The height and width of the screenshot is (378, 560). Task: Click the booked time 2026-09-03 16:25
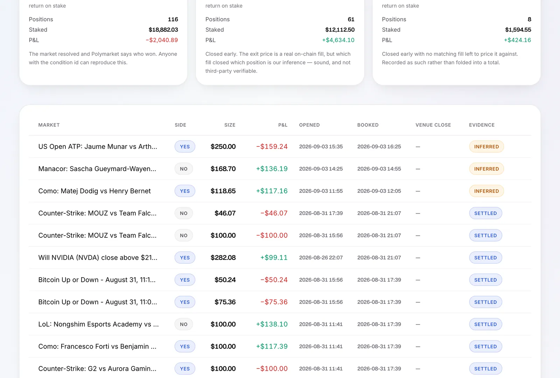[x=379, y=147]
